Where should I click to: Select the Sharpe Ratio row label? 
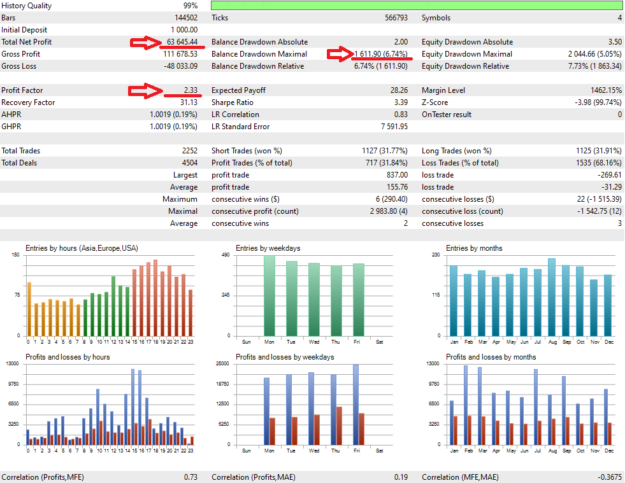coord(233,102)
